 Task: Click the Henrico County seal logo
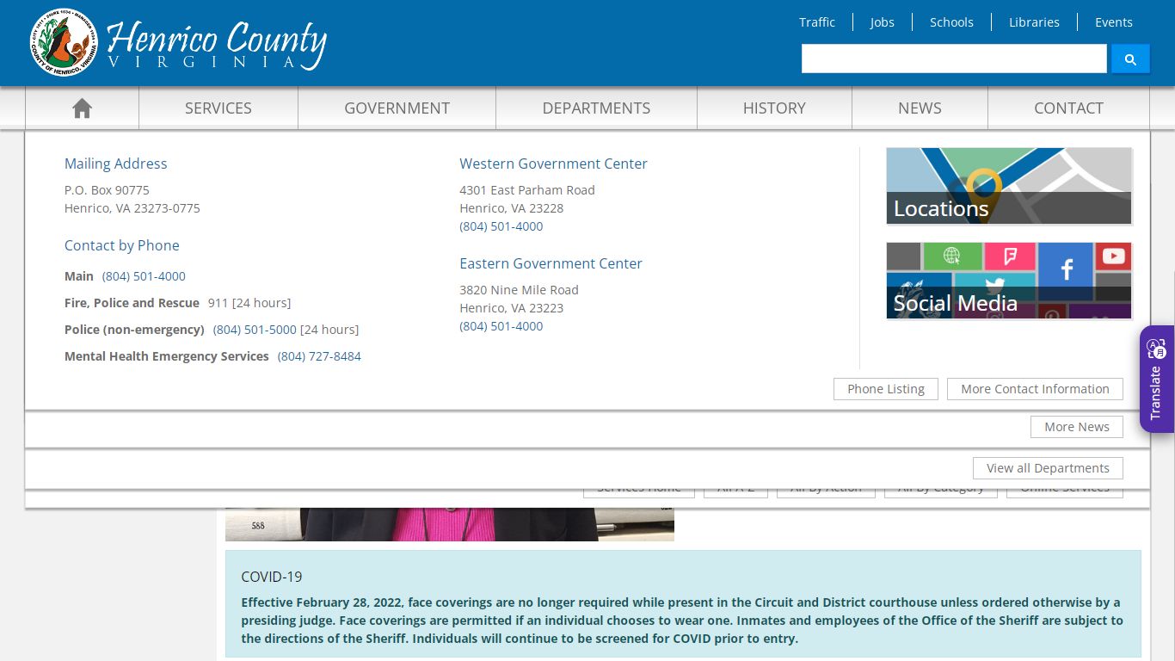64,42
